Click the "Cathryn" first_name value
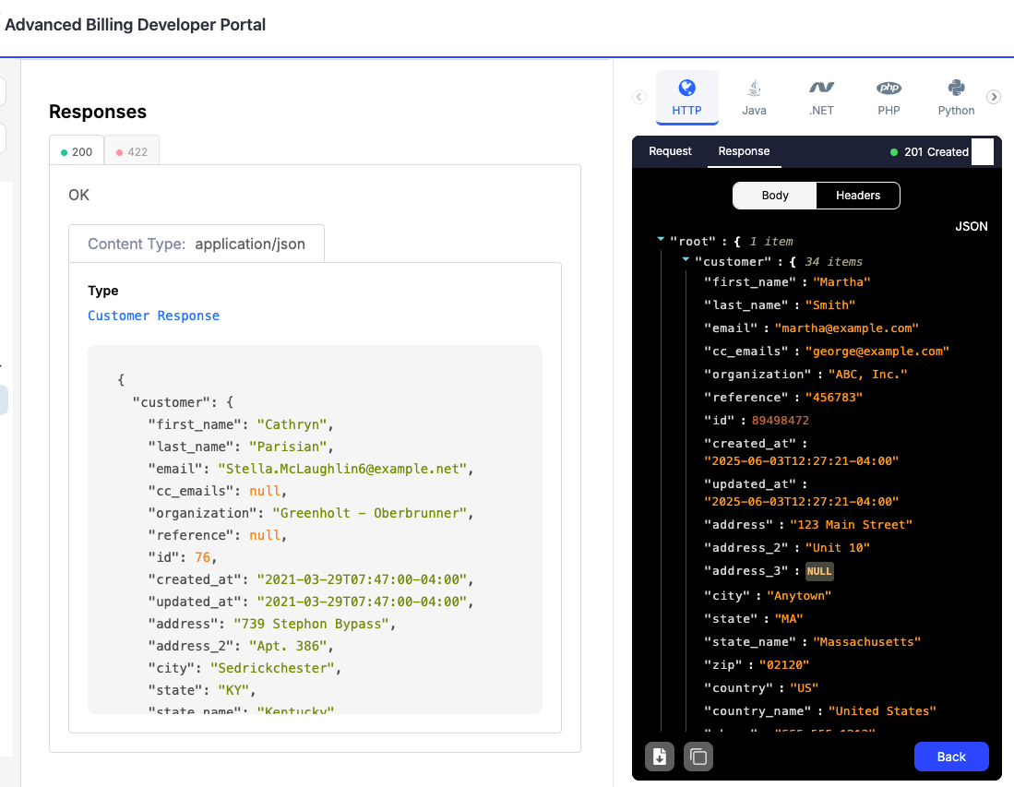The image size is (1014, 787). click(x=292, y=424)
